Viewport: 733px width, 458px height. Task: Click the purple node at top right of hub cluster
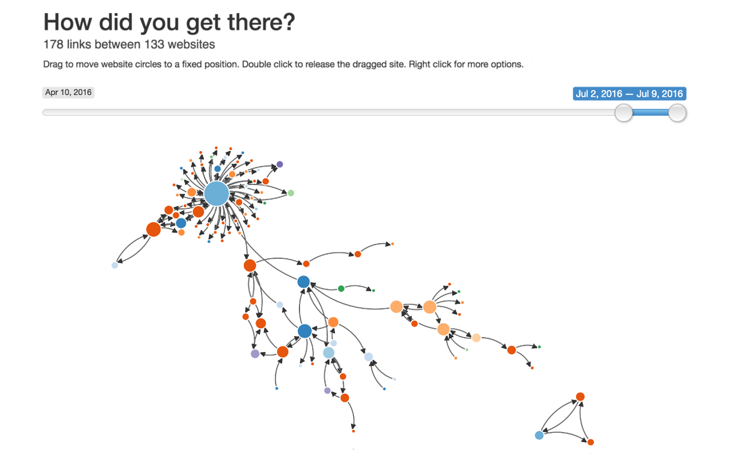pos(279,164)
